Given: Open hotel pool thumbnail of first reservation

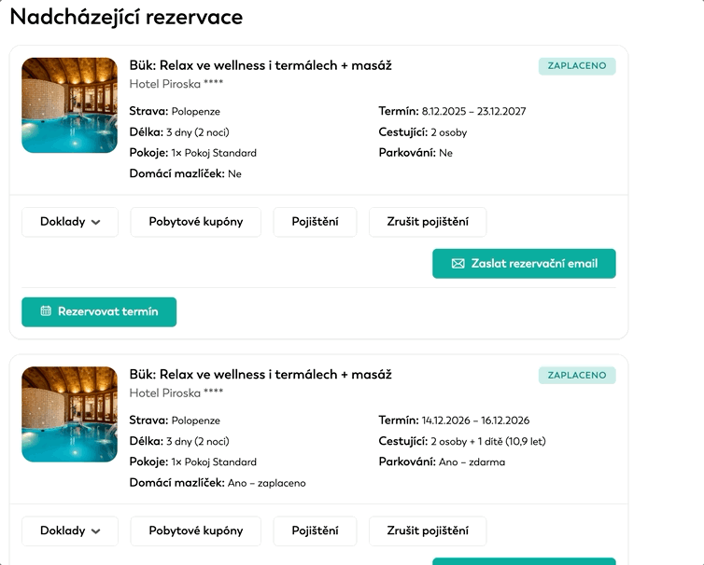Looking at the screenshot, I should [70, 105].
